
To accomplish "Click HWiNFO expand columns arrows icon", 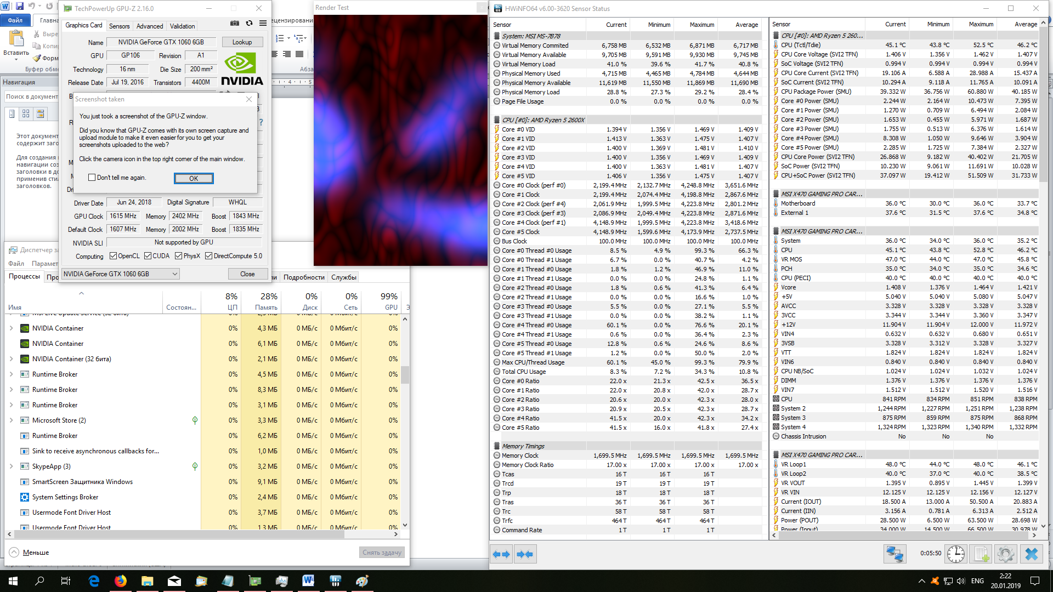I will (501, 554).
